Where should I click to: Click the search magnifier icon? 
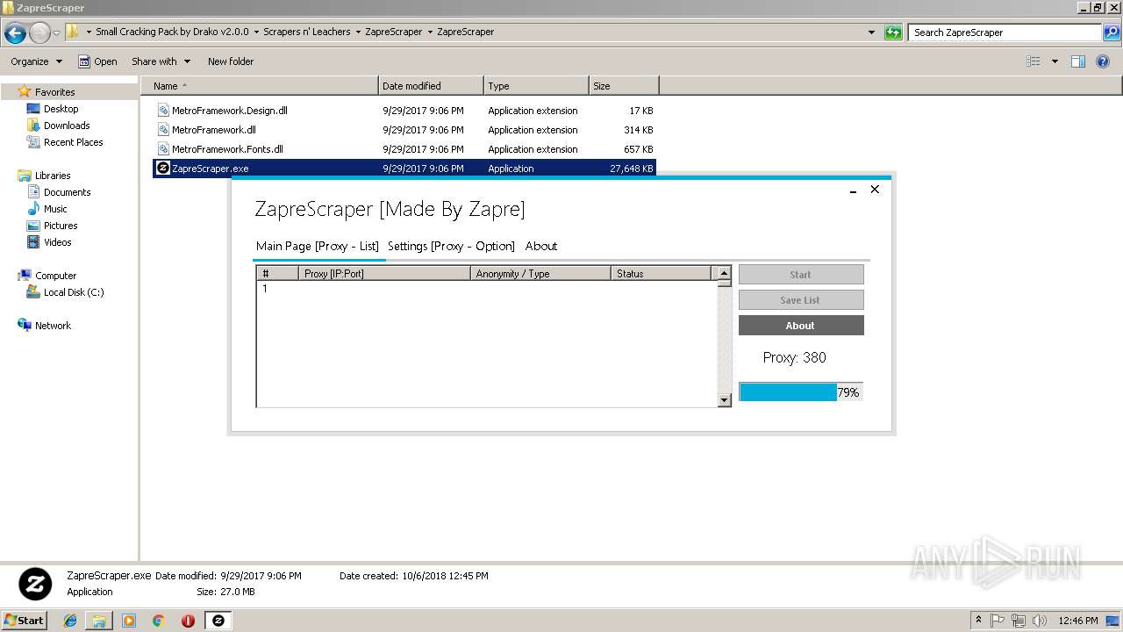1112,32
